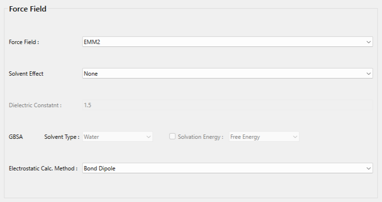Click the chevron of the Free Energy dropdown
The height and width of the screenshot is (202, 382).
coord(295,137)
